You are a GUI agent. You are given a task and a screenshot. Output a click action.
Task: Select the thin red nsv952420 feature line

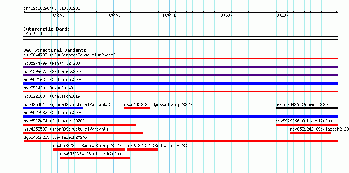coord(180,91)
